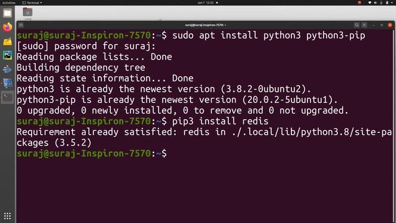
Task: Open terminal hamburger menu
Action: pos(364,25)
